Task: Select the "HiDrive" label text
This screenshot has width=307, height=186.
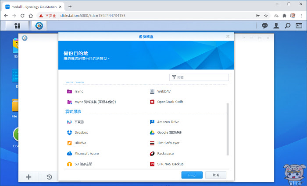Action: pos(80,143)
